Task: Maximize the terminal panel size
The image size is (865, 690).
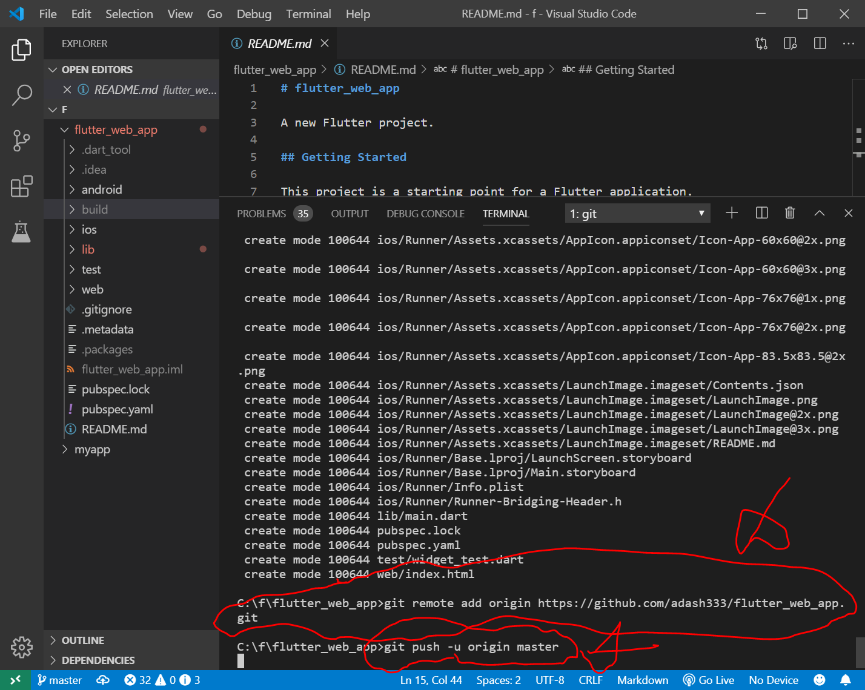Action: tap(820, 213)
